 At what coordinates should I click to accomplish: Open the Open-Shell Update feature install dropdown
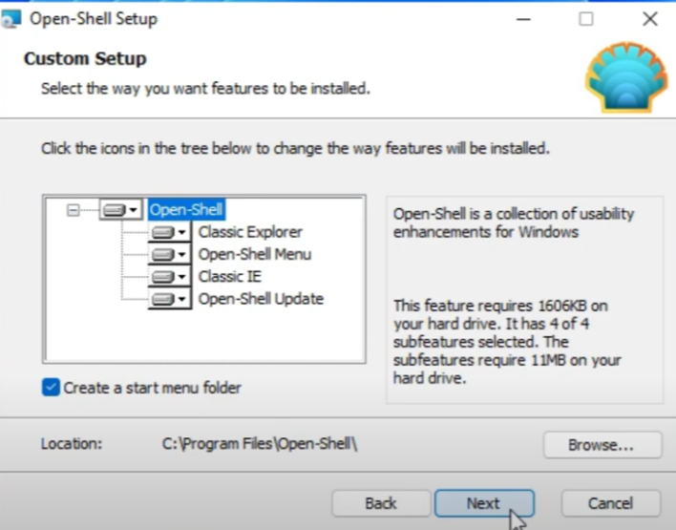170,299
